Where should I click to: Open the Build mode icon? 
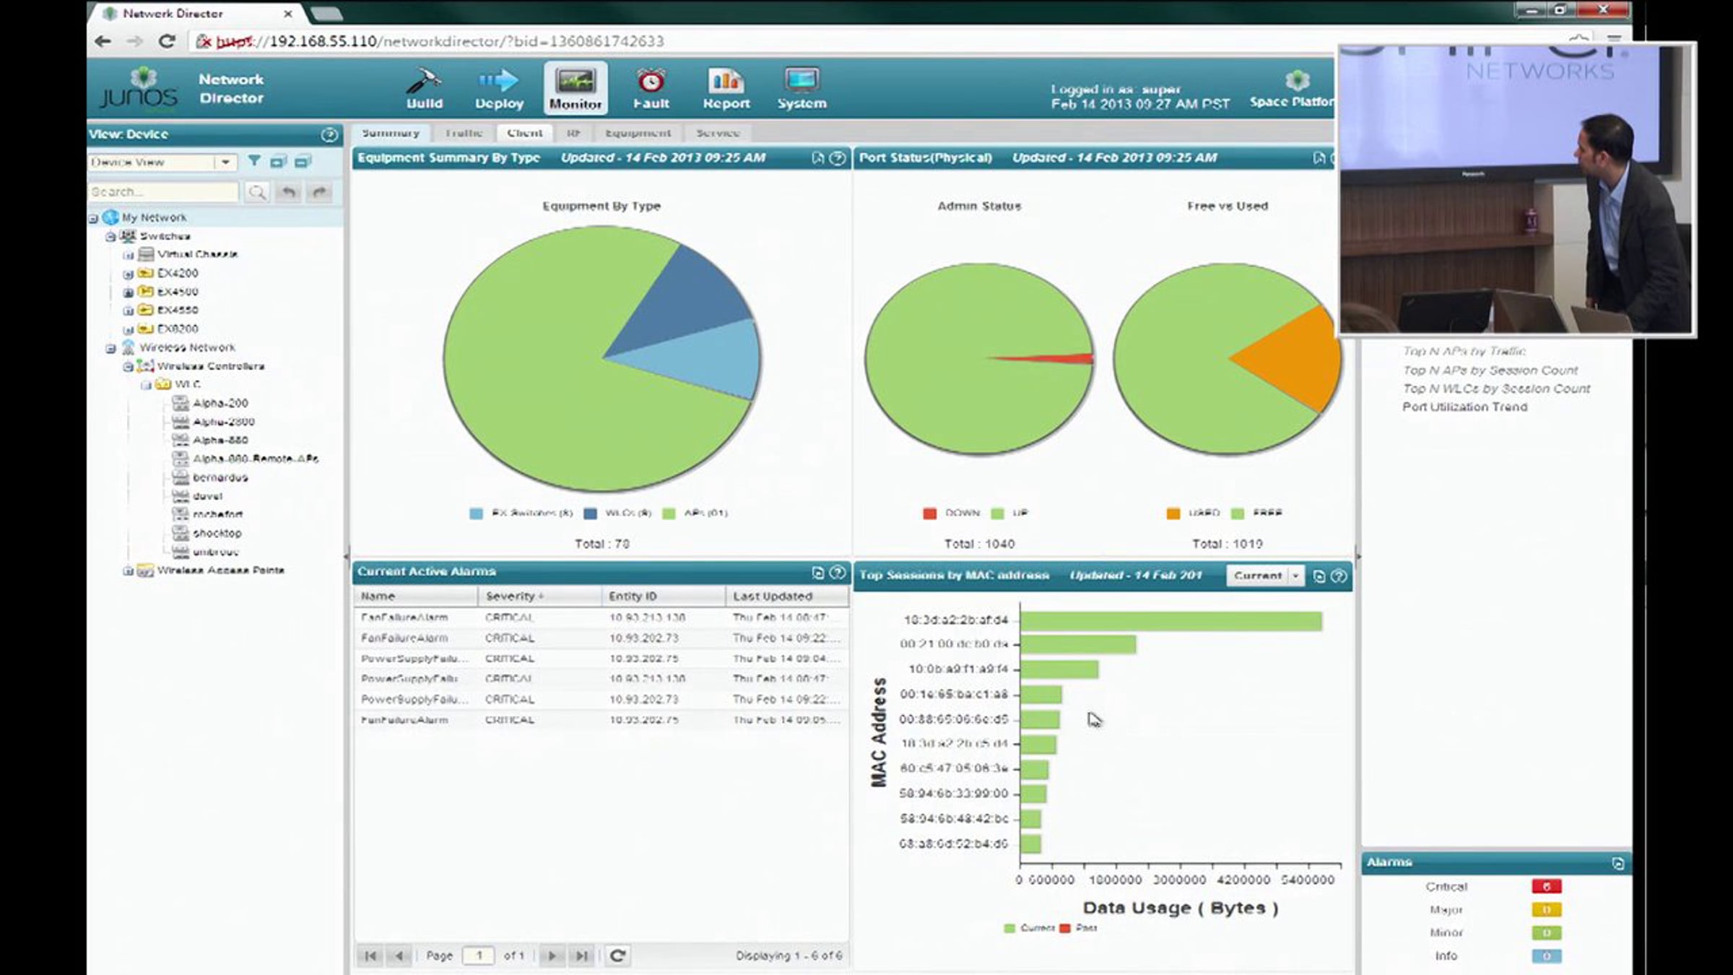click(424, 88)
